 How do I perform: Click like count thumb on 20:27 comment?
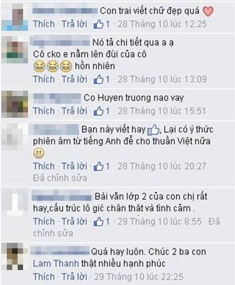[x=102, y=166]
